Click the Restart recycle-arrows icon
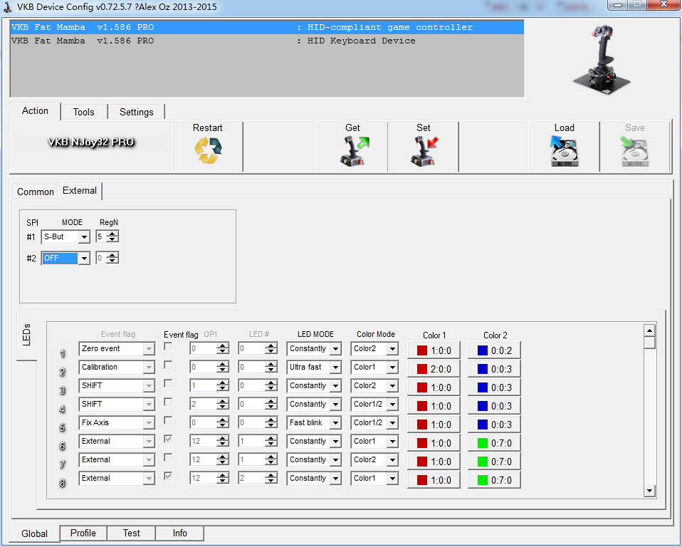Screen dimensions: 682x547 click(208, 150)
